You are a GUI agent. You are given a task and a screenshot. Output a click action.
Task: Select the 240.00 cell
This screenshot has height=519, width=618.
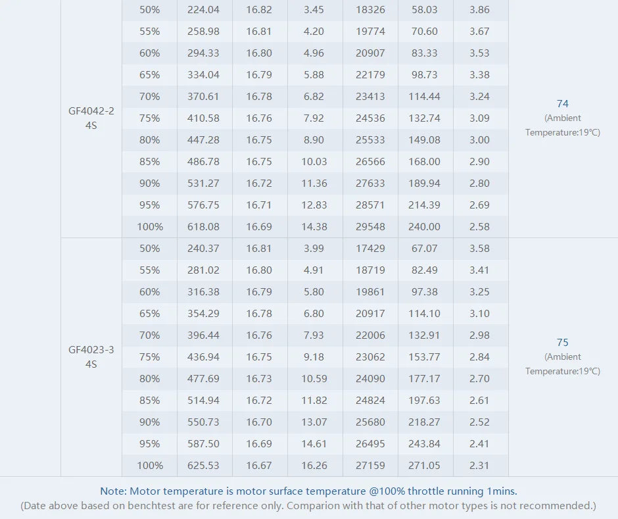(425, 226)
